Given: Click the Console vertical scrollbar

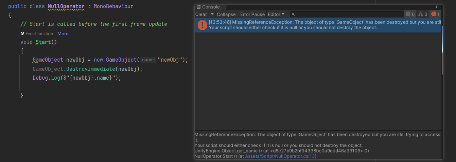Looking at the screenshot, I should click(442, 51).
